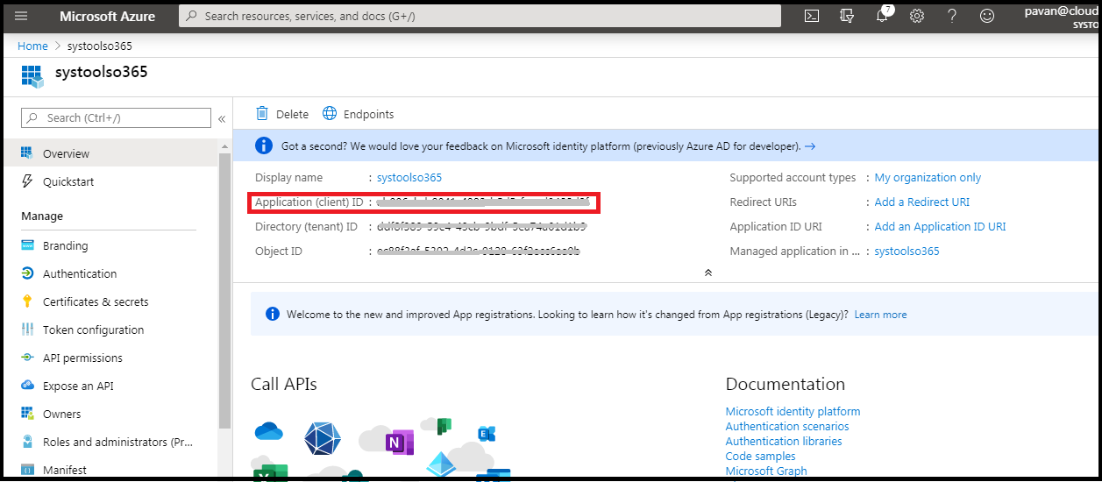Click Add a Redirect URI link
The height and width of the screenshot is (482, 1102).
pos(922,202)
